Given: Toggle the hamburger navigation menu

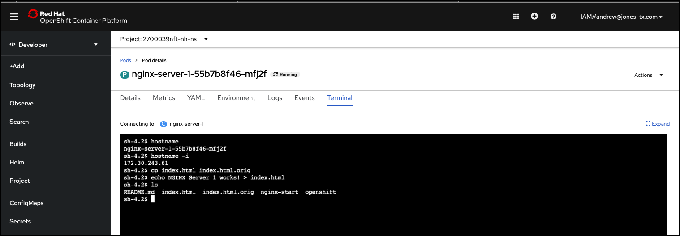Looking at the screenshot, I should pyautogui.click(x=14, y=17).
